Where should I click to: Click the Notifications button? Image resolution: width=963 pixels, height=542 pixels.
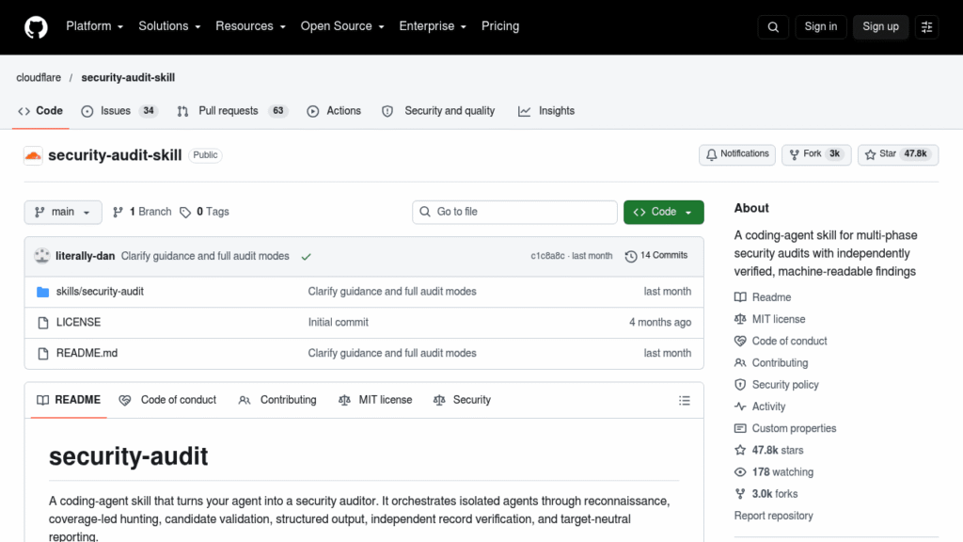pos(737,154)
